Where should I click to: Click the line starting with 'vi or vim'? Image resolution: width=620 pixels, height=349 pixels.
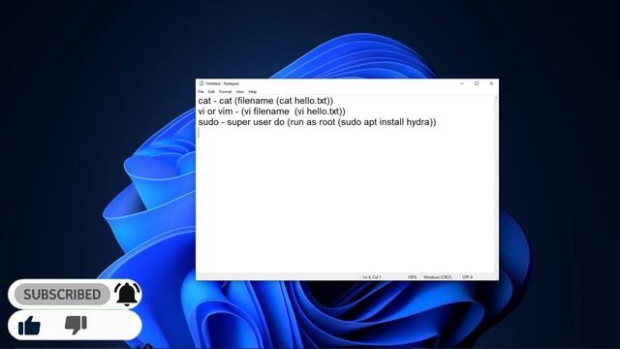271,111
